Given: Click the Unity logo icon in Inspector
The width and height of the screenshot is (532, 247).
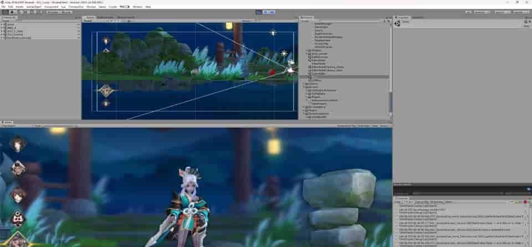Looking at the screenshot, I should coord(398,22).
